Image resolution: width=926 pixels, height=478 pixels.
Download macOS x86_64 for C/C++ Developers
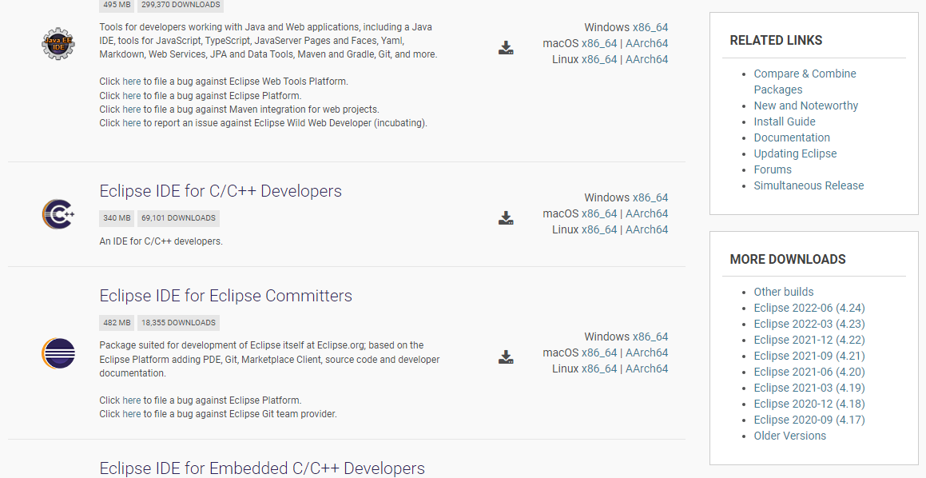(x=599, y=213)
